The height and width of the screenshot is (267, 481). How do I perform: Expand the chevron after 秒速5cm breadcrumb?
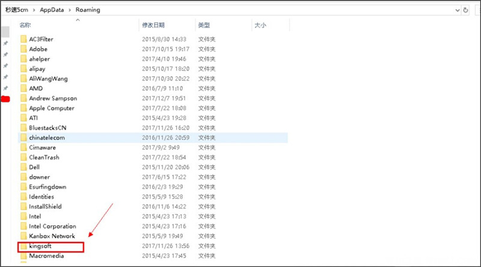click(x=34, y=10)
